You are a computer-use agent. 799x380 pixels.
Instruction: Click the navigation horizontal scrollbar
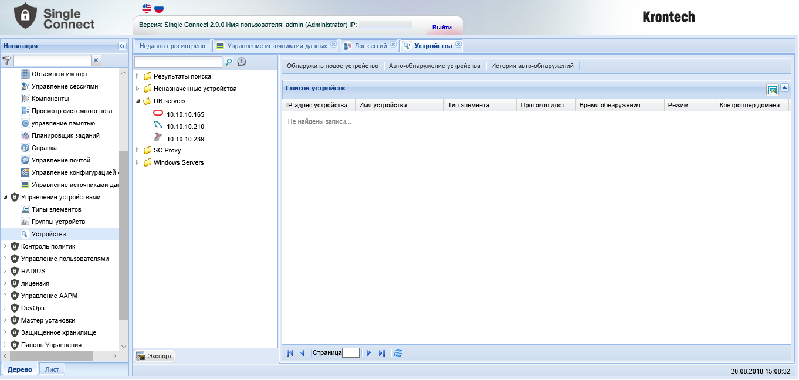(x=52, y=356)
